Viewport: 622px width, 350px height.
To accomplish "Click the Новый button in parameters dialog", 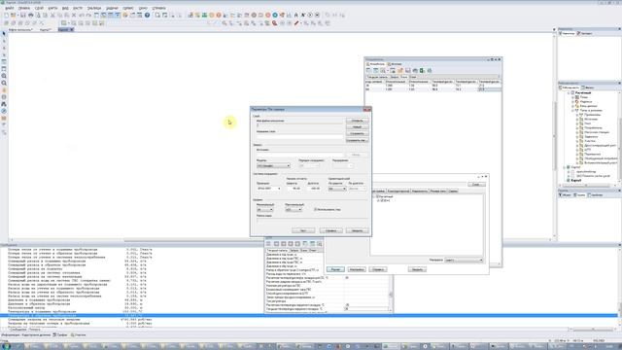I will click(357, 127).
